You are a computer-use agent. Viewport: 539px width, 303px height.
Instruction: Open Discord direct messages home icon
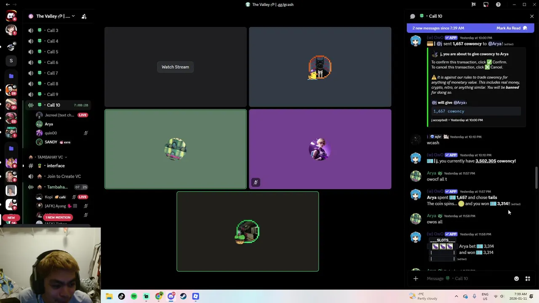(x=11, y=16)
